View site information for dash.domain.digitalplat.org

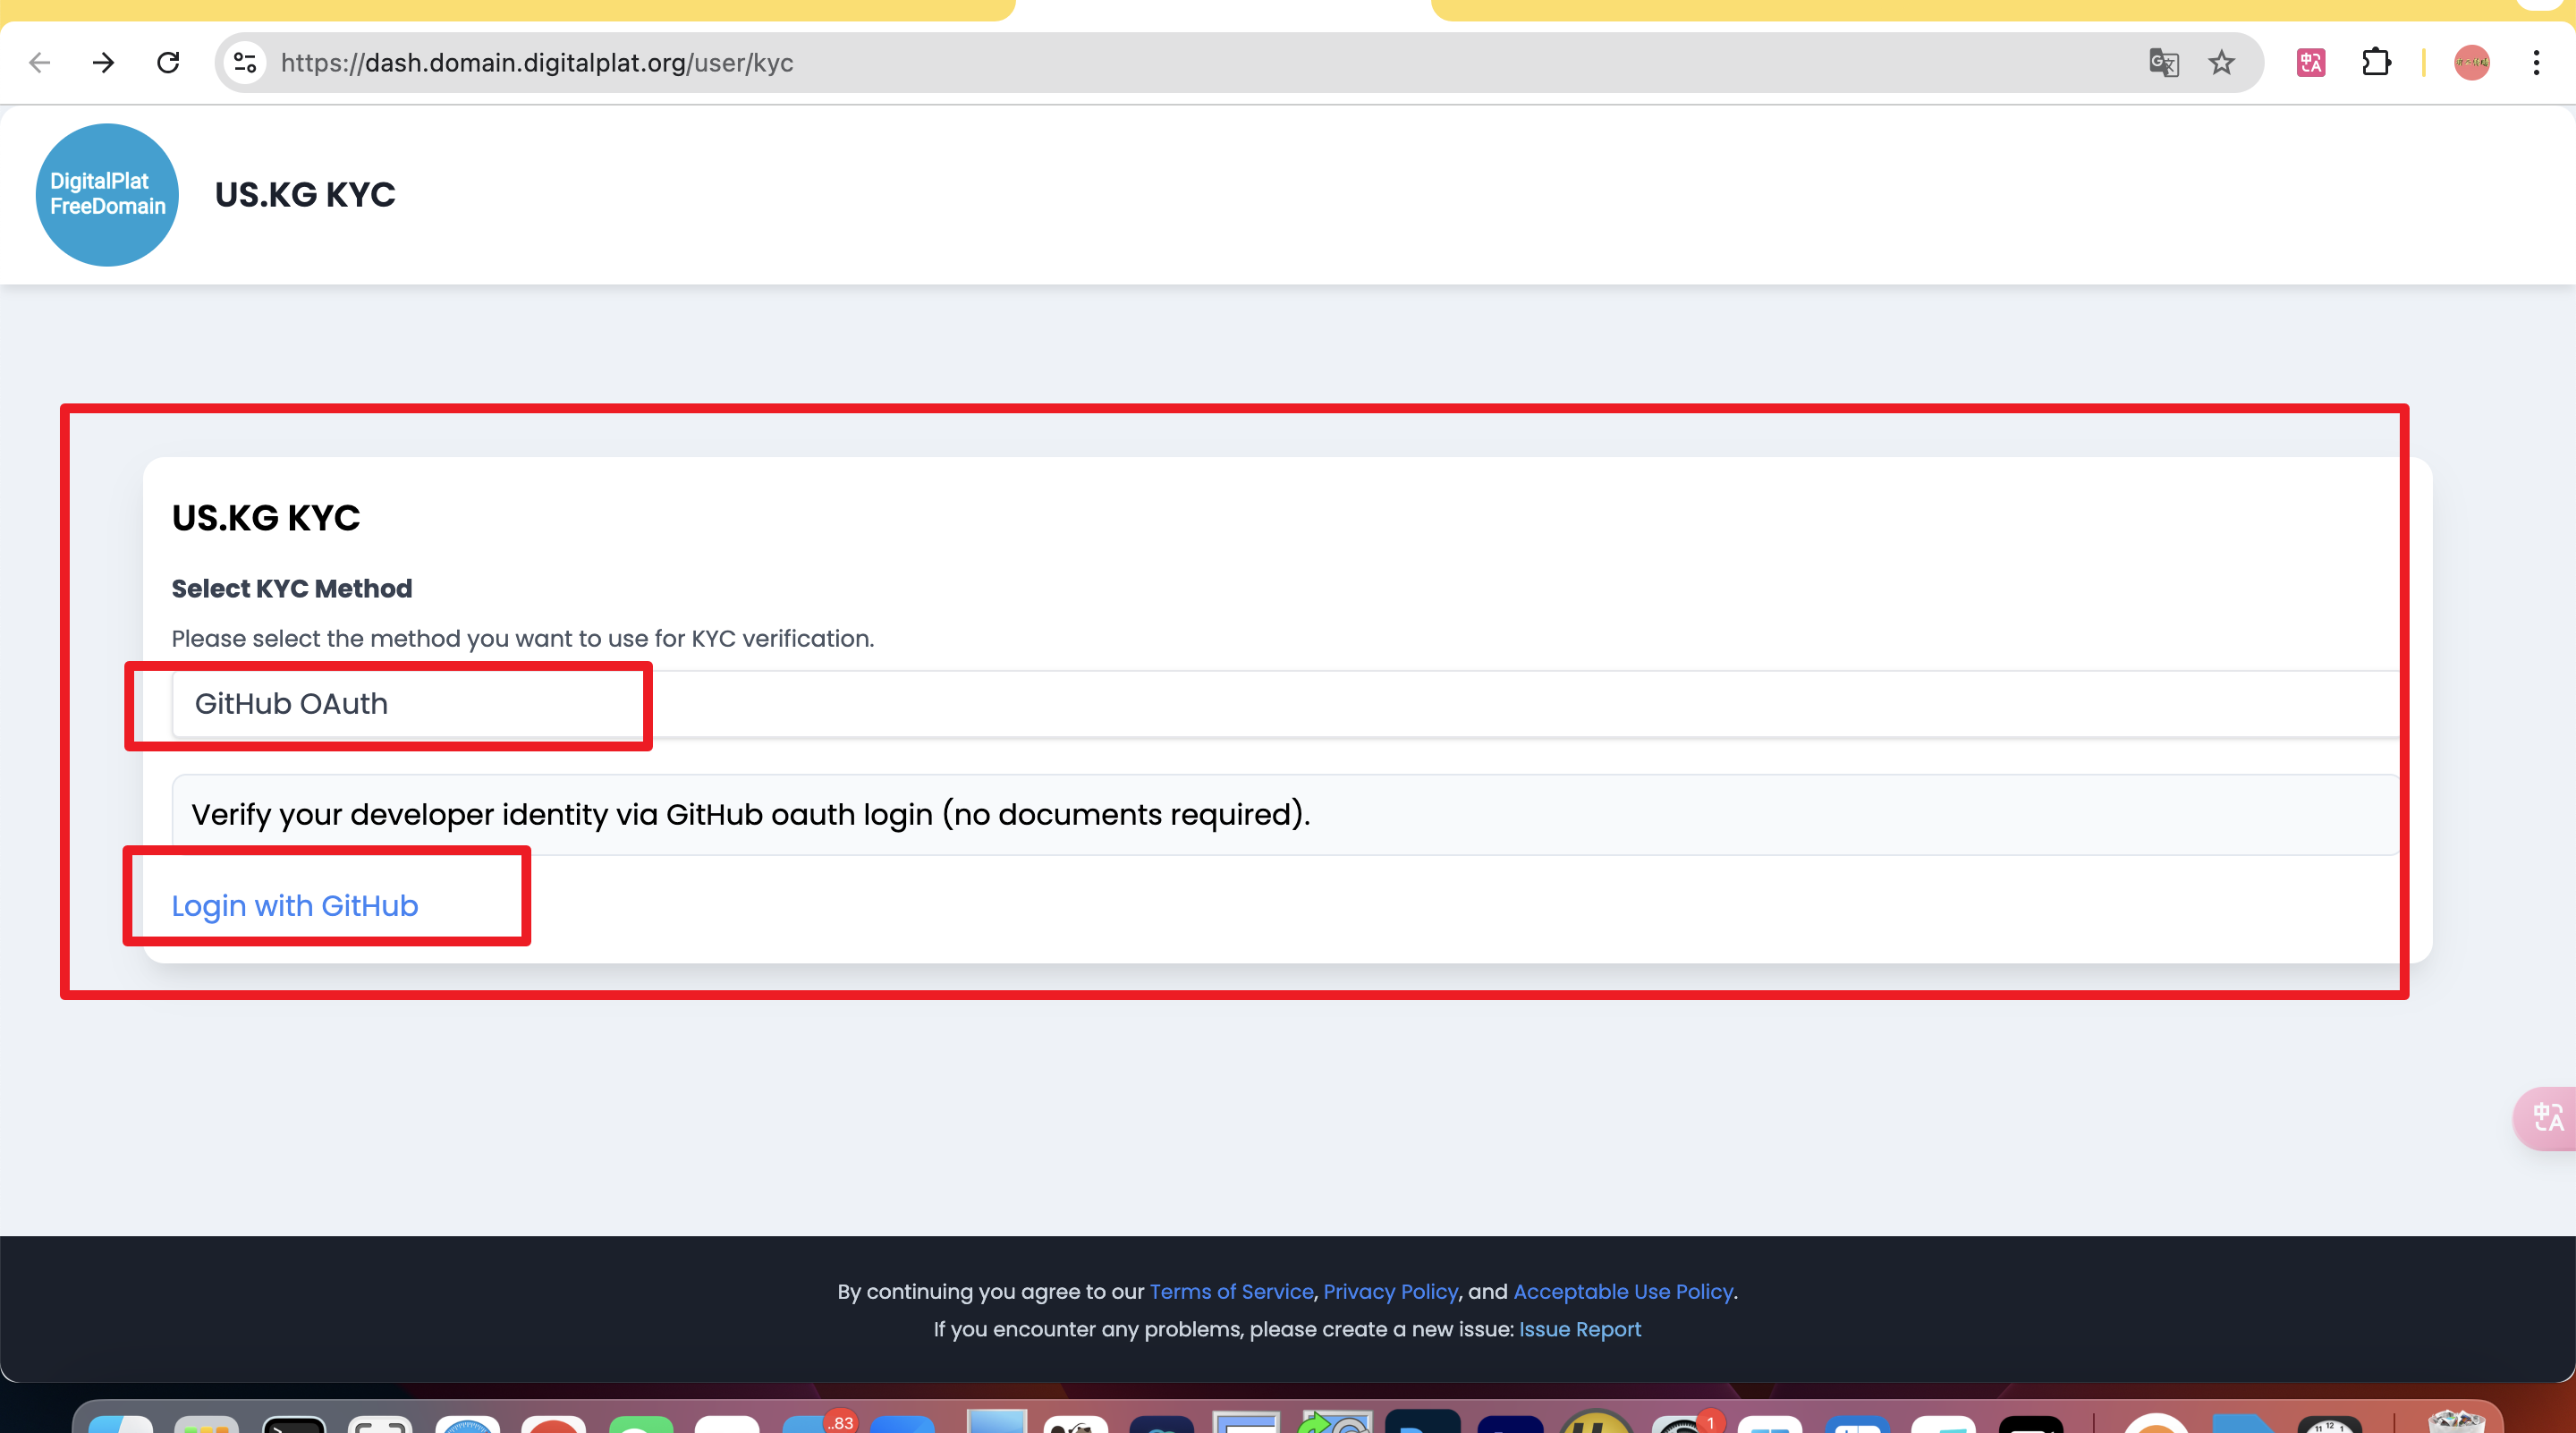click(x=245, y=63)
